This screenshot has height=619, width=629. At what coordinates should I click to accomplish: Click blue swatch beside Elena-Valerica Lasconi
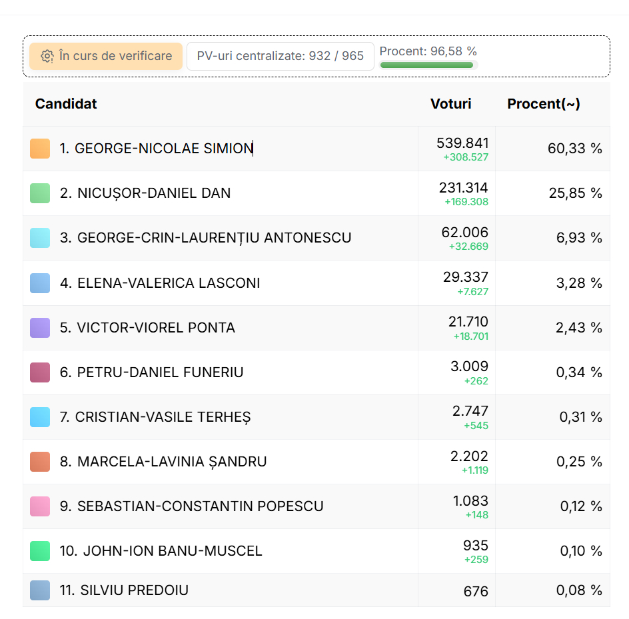(40, 283)
